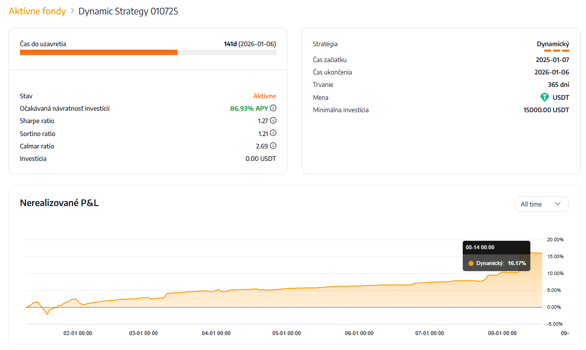
Task: Click the orange time-to-close progress bar
Action: pos(98,52)
